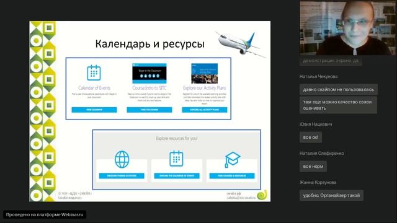Click the Explore the Calendar of Events button
The height and width of the screenshot is (223, 397).
[x=177, y=176]
